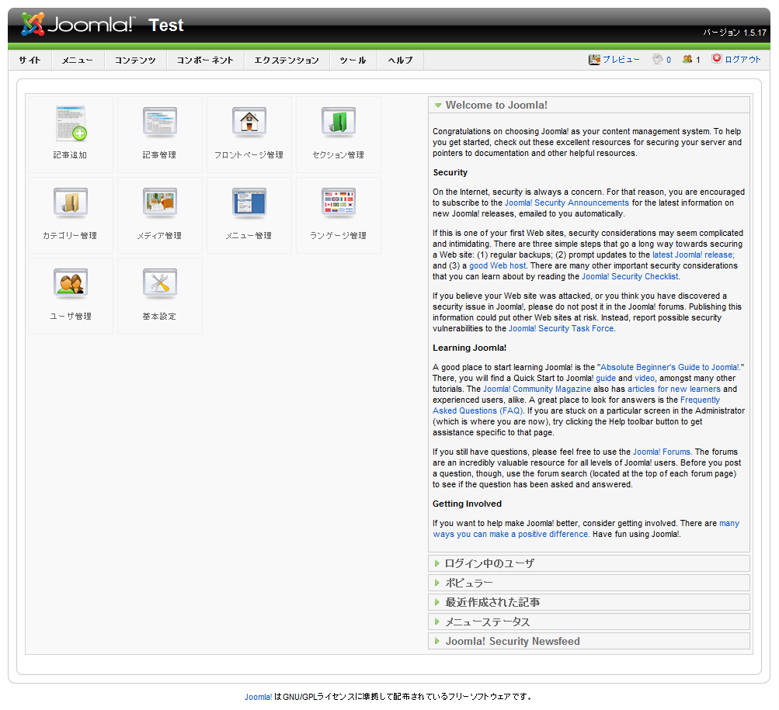This screenshot has width=779, height=710.
Task: Open the ユーザ管理 user manager icon
Action: point(71,283)
